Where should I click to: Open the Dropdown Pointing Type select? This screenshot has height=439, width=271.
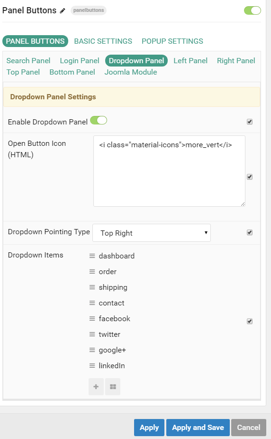coord(152,233)
